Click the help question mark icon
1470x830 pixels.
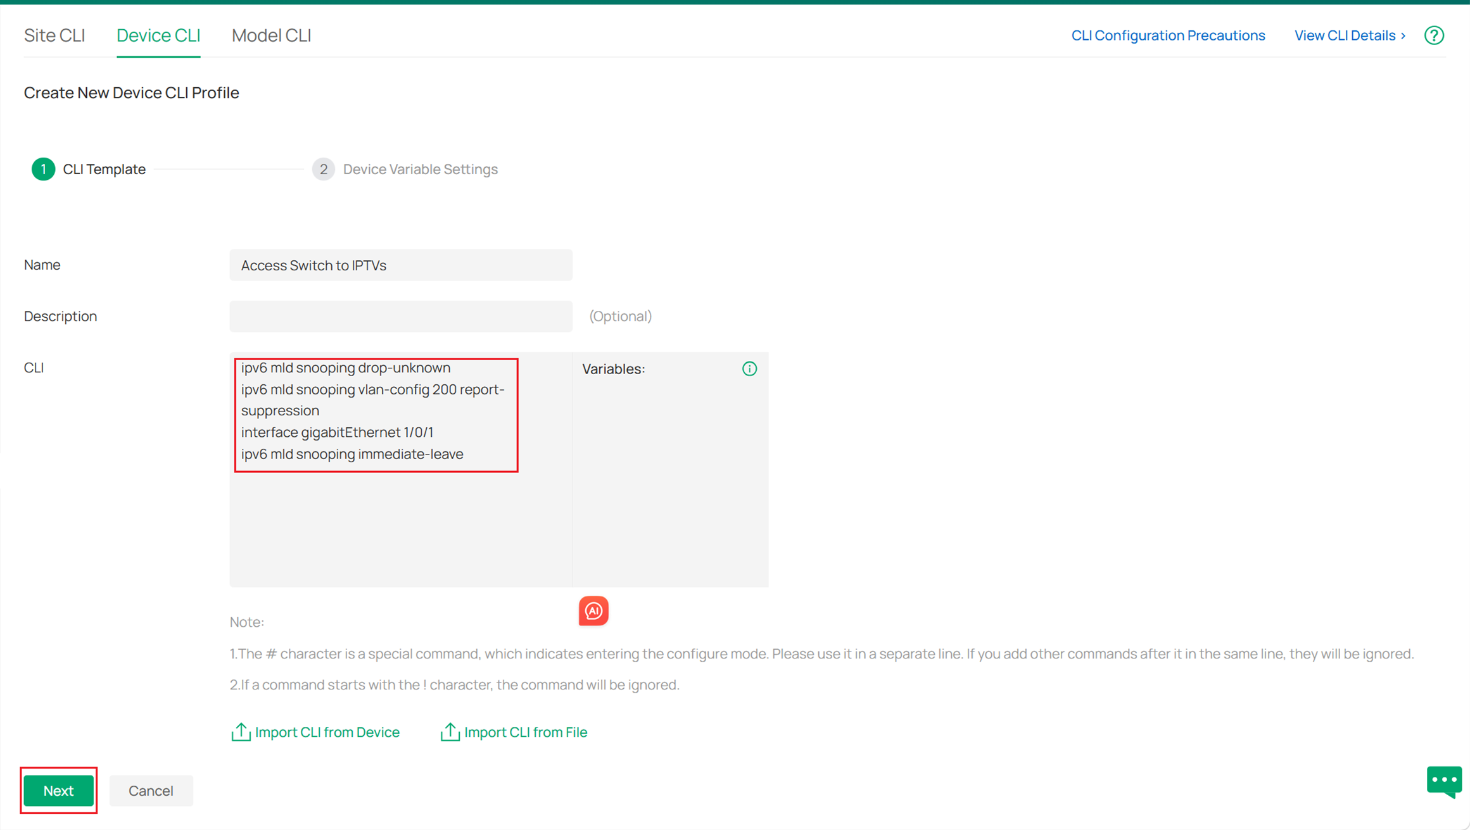[1434, 35]
